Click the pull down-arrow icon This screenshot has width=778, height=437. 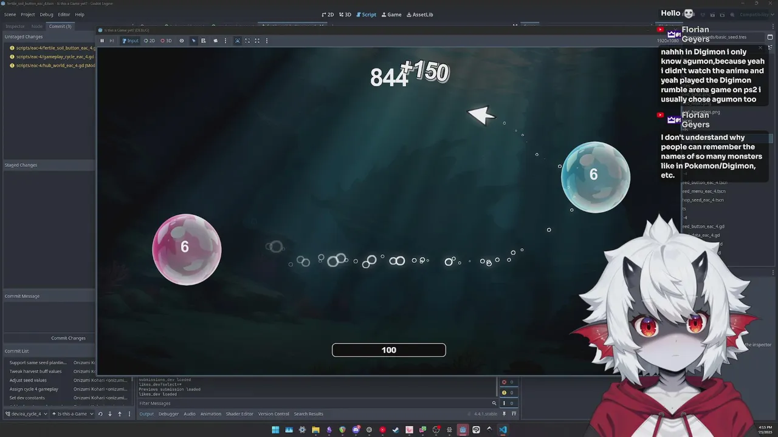click(x=110, y=414)
